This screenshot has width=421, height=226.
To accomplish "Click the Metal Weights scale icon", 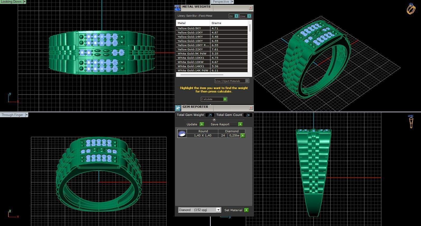I will tap(178, 8).
